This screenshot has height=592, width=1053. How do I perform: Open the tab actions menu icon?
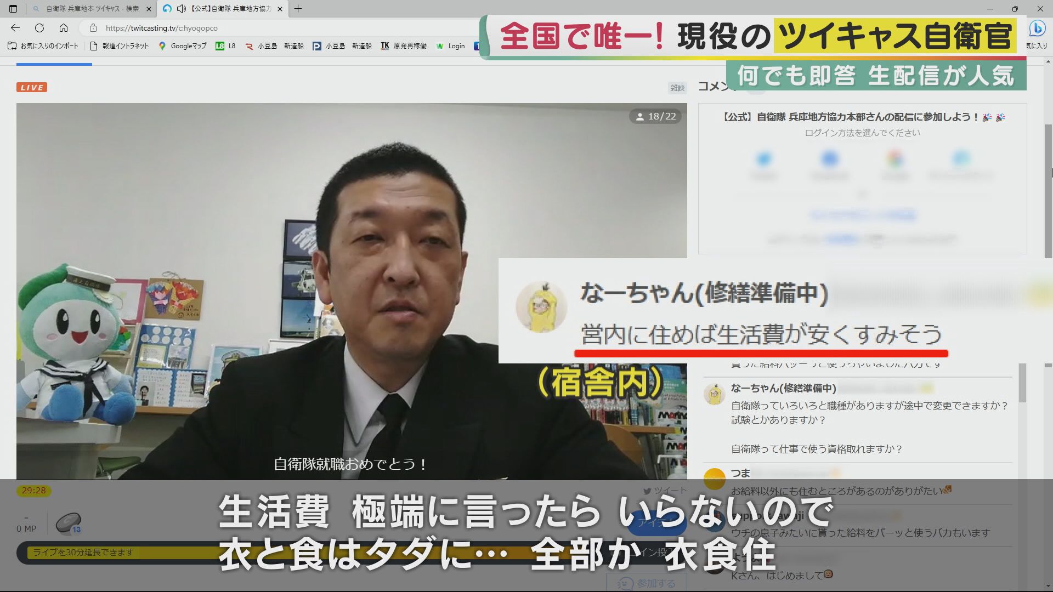click(13, 9)
